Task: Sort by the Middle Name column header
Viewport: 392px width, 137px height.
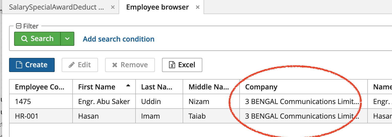Action: point(211,87)
